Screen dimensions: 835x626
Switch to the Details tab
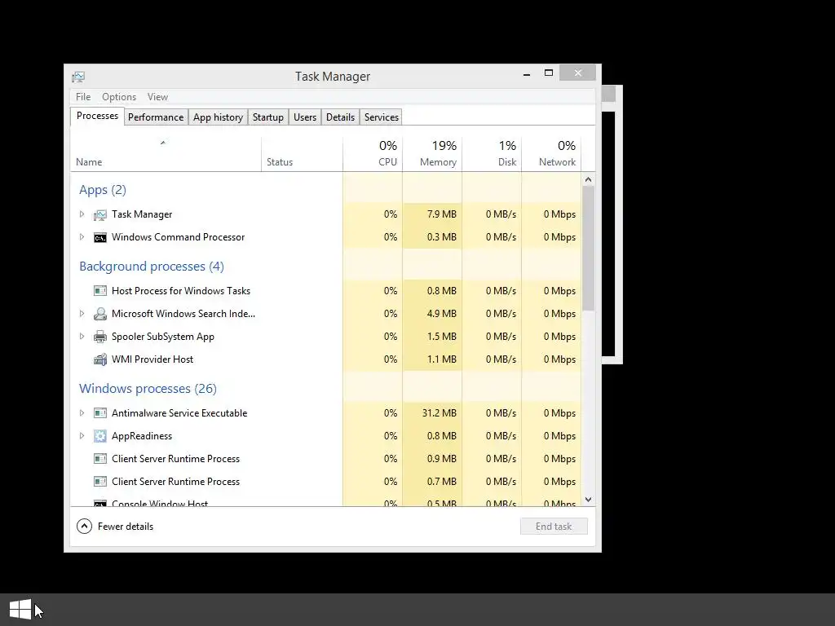point(340,117)
